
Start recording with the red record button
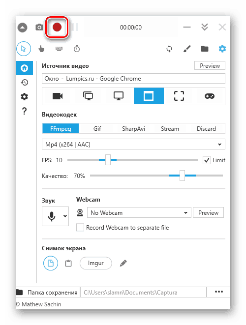(x=57, y=27)
